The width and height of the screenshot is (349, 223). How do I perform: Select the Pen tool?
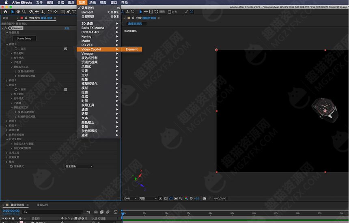coord(68,12)
